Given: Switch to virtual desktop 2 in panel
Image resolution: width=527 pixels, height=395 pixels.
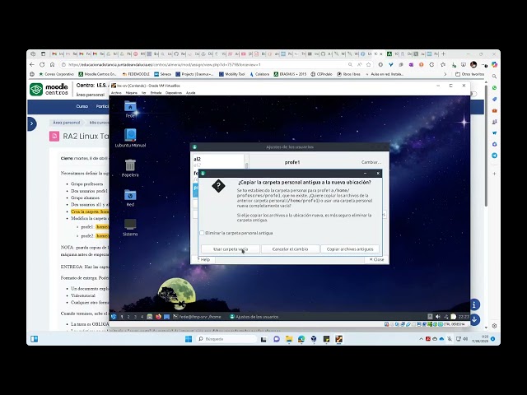Looking at the screenshot, I should (128, 316).
